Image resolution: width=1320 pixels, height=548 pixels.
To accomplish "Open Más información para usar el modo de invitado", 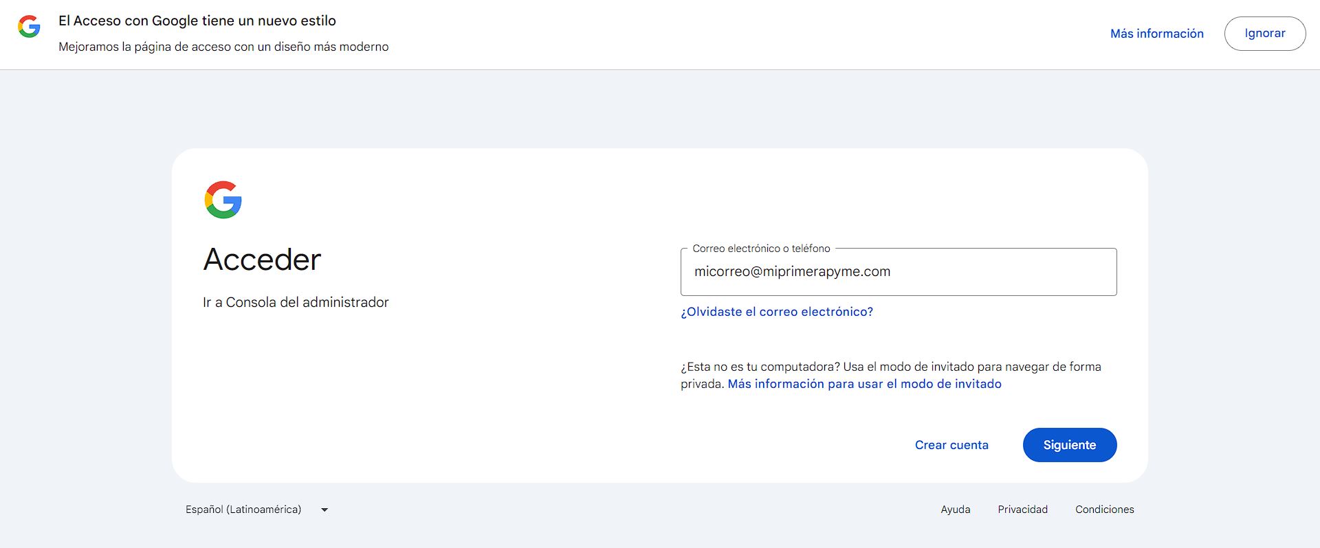I will [864, 384].
